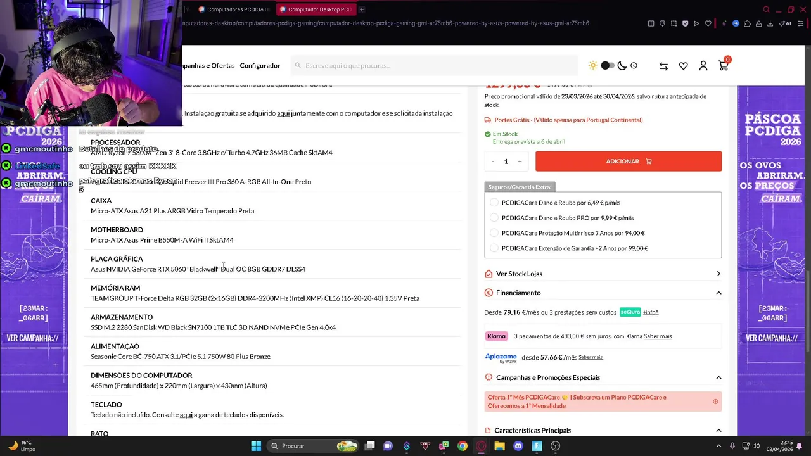Click seQura +info link
This screenshot has width=811, height=456.
[x=651, y=312]
